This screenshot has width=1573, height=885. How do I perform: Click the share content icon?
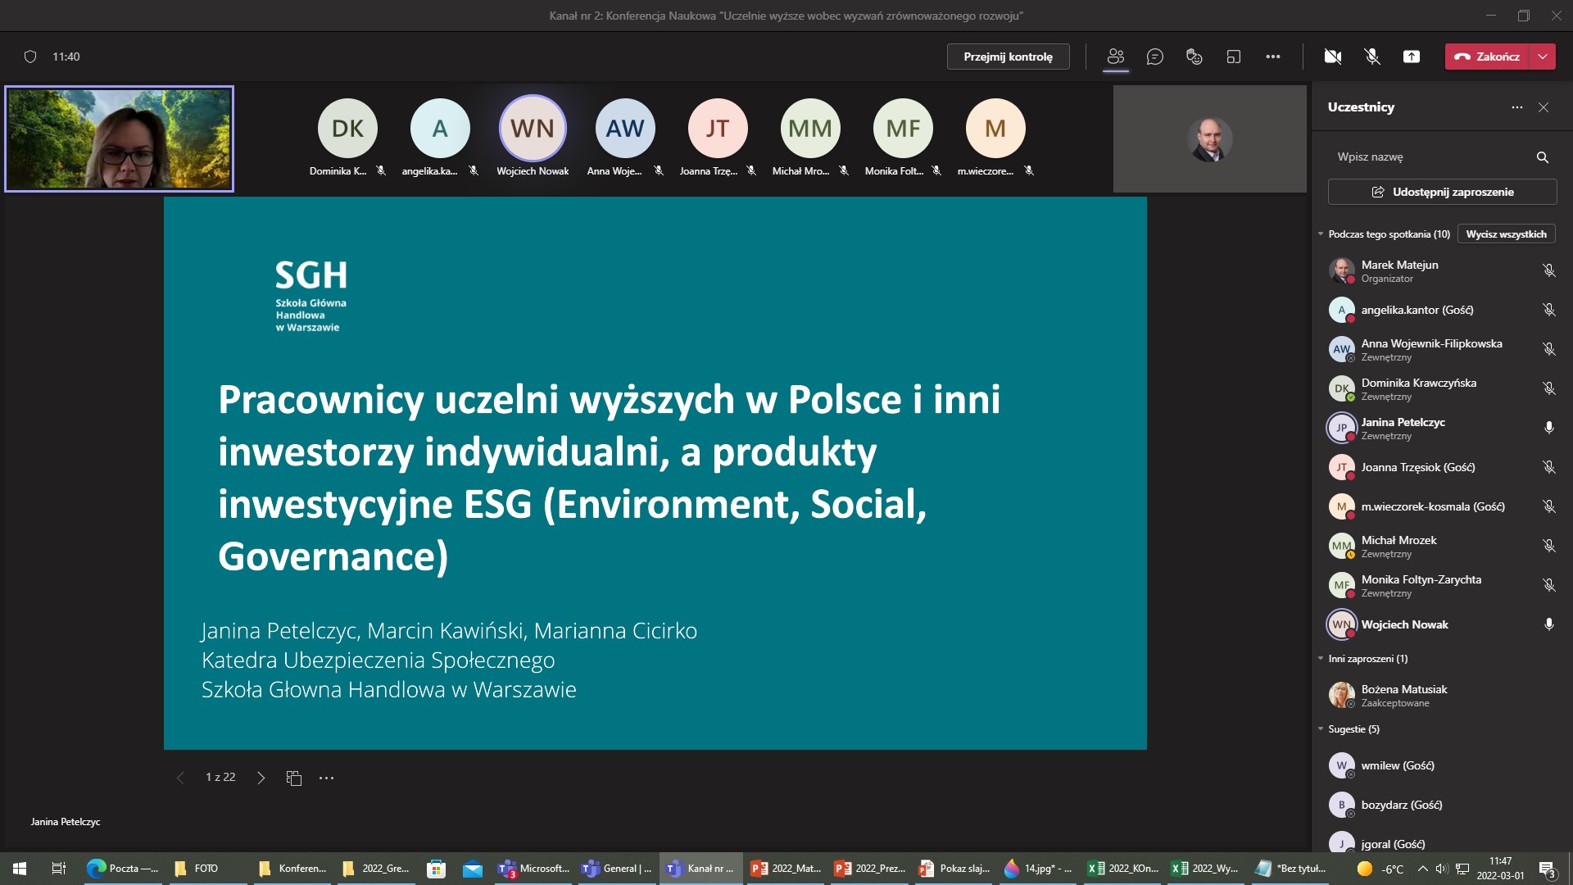point(1412,57)
